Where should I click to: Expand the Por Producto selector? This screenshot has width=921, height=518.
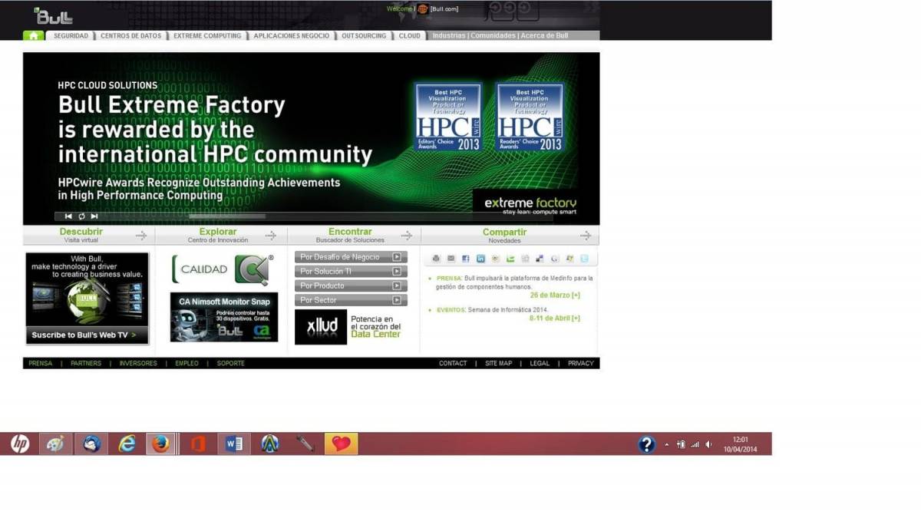pyautogui.click(x=351, y=285)
